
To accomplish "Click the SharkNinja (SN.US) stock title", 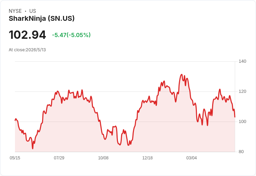I will point(42,19).
